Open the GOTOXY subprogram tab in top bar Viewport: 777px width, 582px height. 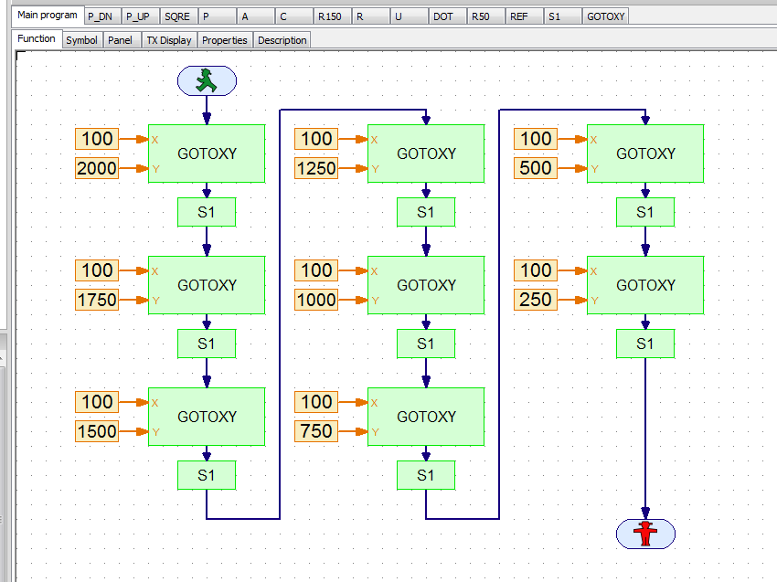point(606,16)
